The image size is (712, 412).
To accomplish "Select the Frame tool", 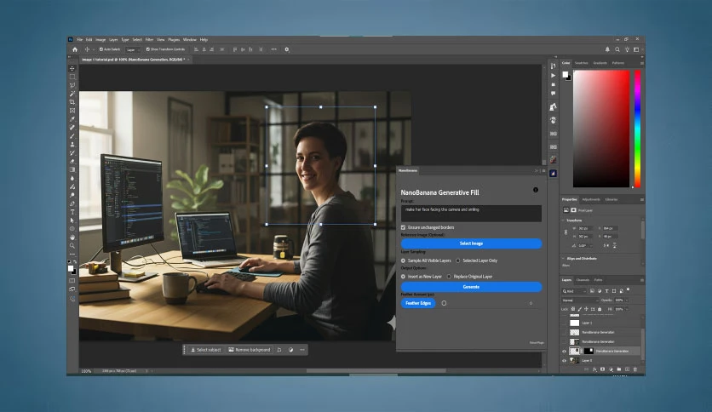I will click(x=72, y=111).
